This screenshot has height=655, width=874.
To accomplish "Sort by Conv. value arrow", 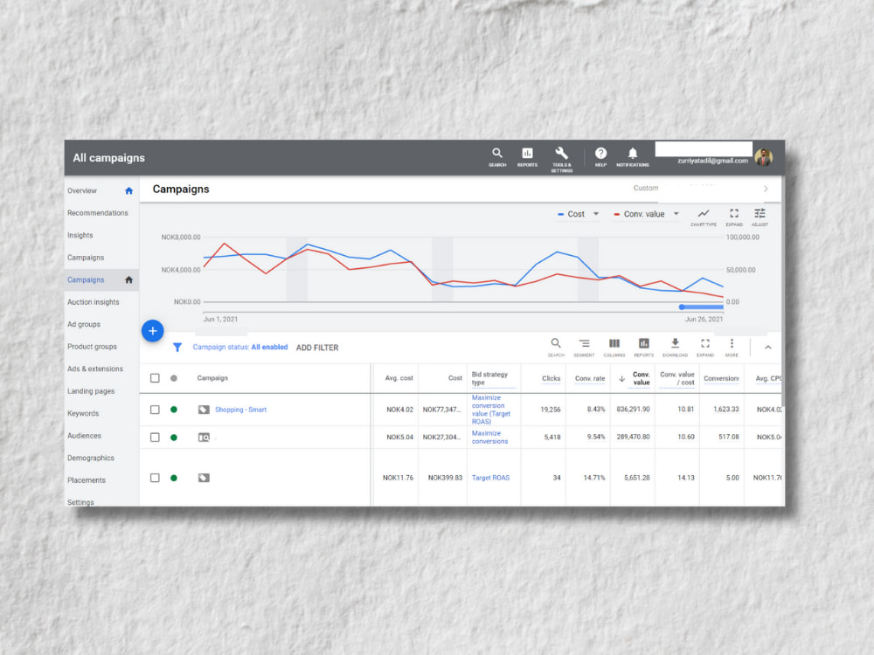I will (621, 379).
